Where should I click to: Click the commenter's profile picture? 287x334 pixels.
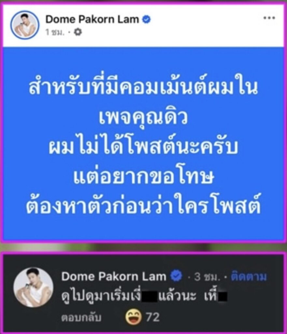coord(34,287)
